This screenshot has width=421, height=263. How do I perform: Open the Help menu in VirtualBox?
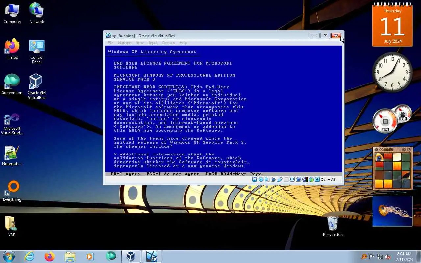[183, 43]
